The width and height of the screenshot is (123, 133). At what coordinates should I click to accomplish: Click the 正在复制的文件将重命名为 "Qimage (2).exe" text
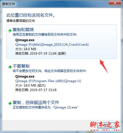45,107
